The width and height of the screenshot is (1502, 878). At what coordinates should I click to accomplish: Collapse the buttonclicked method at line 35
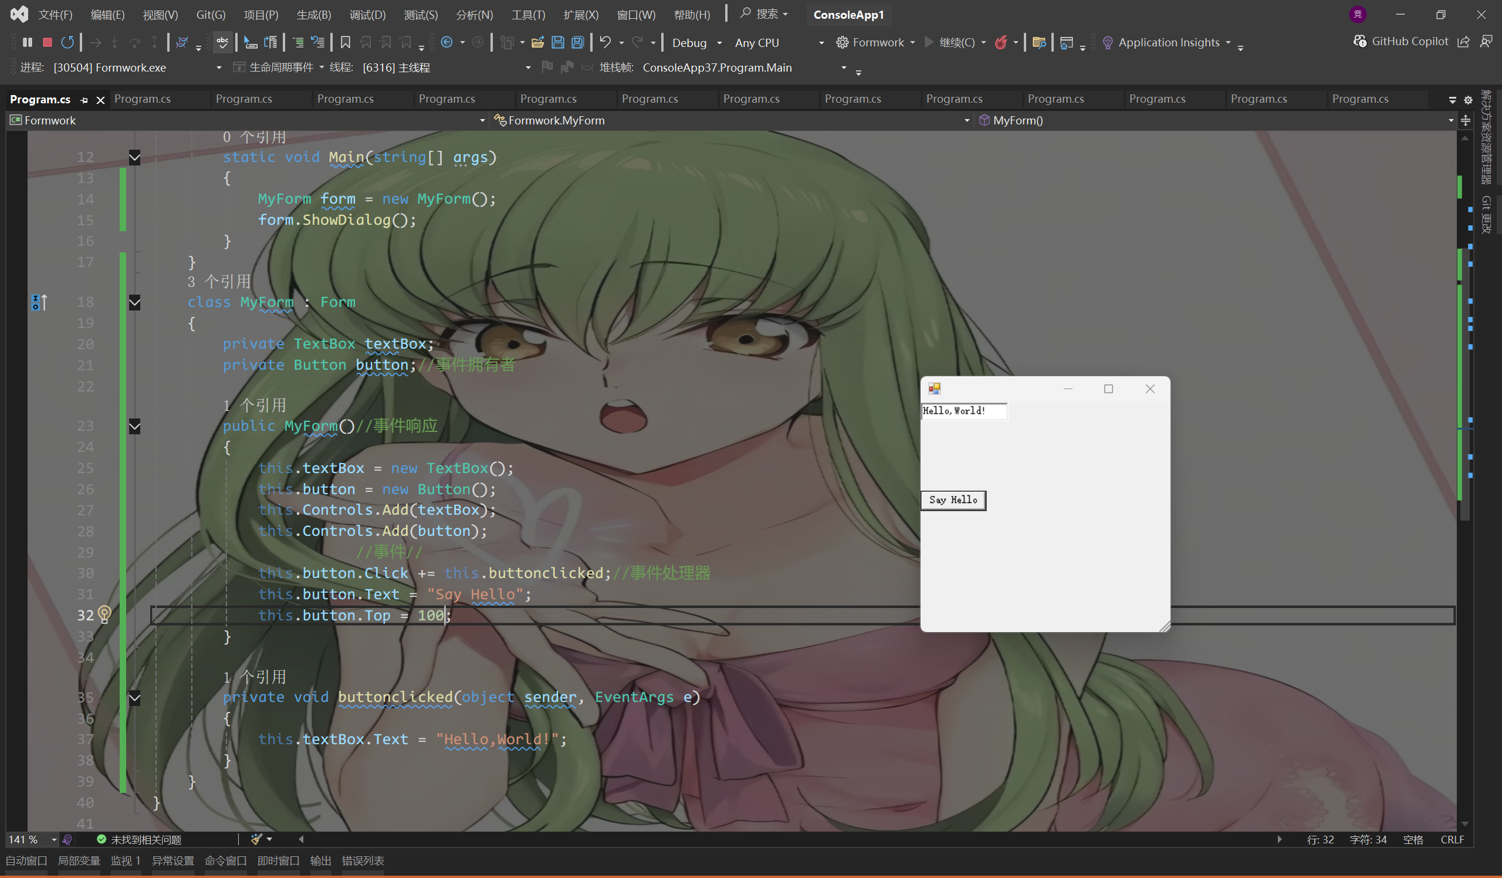pyautogui.click(x=135, y=697)
